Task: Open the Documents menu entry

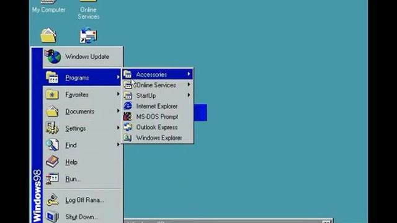Action: 83,111
